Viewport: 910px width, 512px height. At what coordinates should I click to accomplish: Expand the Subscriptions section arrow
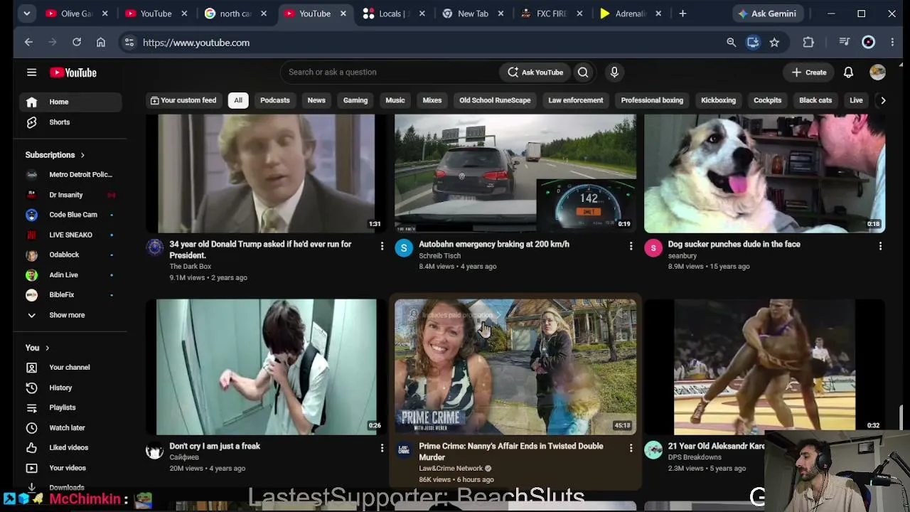(x=82, y=155)
